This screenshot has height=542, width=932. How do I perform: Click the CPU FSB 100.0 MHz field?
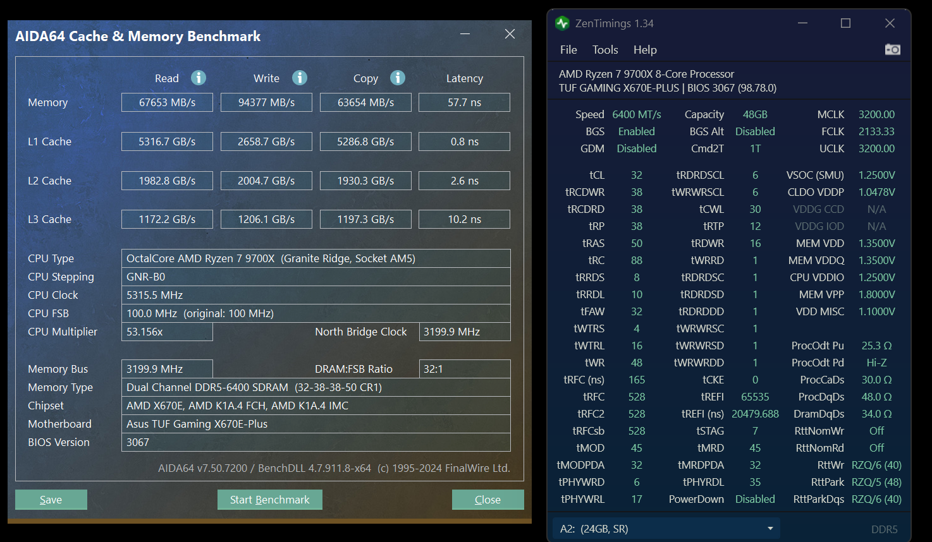click(x=316, y=313)
